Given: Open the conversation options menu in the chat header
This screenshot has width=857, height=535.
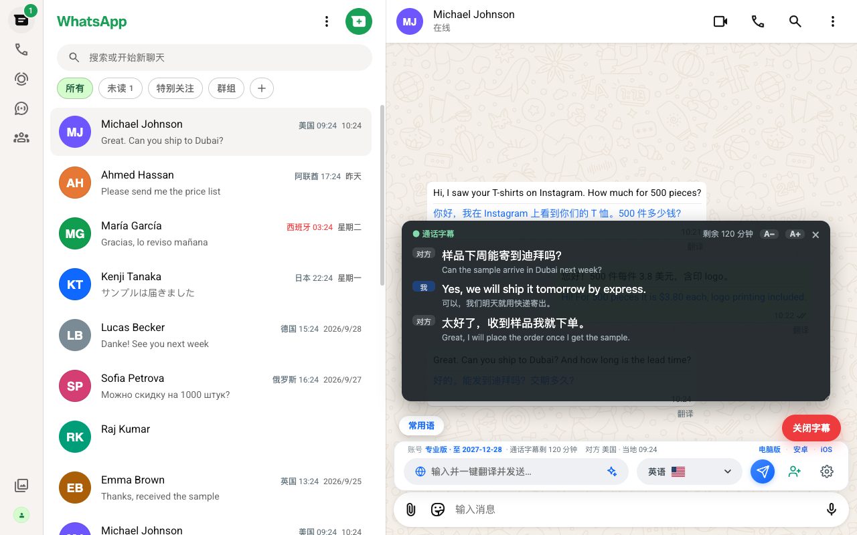Looking at the screenshot, I should point(833,21).
